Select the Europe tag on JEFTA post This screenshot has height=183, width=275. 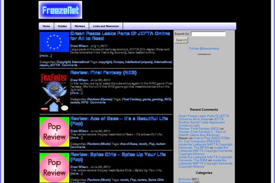coord(118,62)
